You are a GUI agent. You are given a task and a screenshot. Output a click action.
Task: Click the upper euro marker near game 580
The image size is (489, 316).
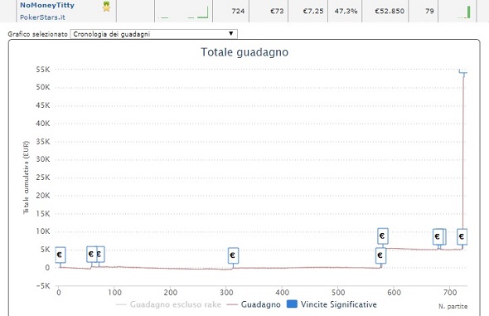pyautogui.click(x=383, y=236)
